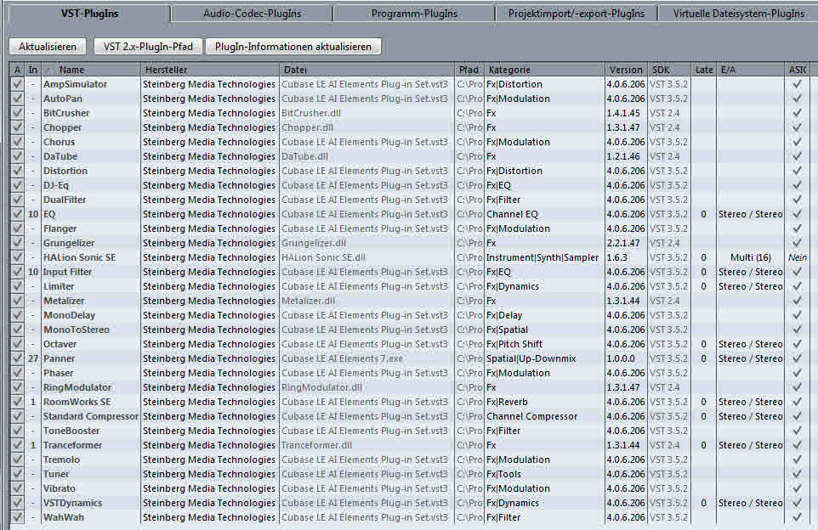818x530 pixels.
Task: Click the Spatial|Up-Downmix category cell
Action: coord(531,358)
